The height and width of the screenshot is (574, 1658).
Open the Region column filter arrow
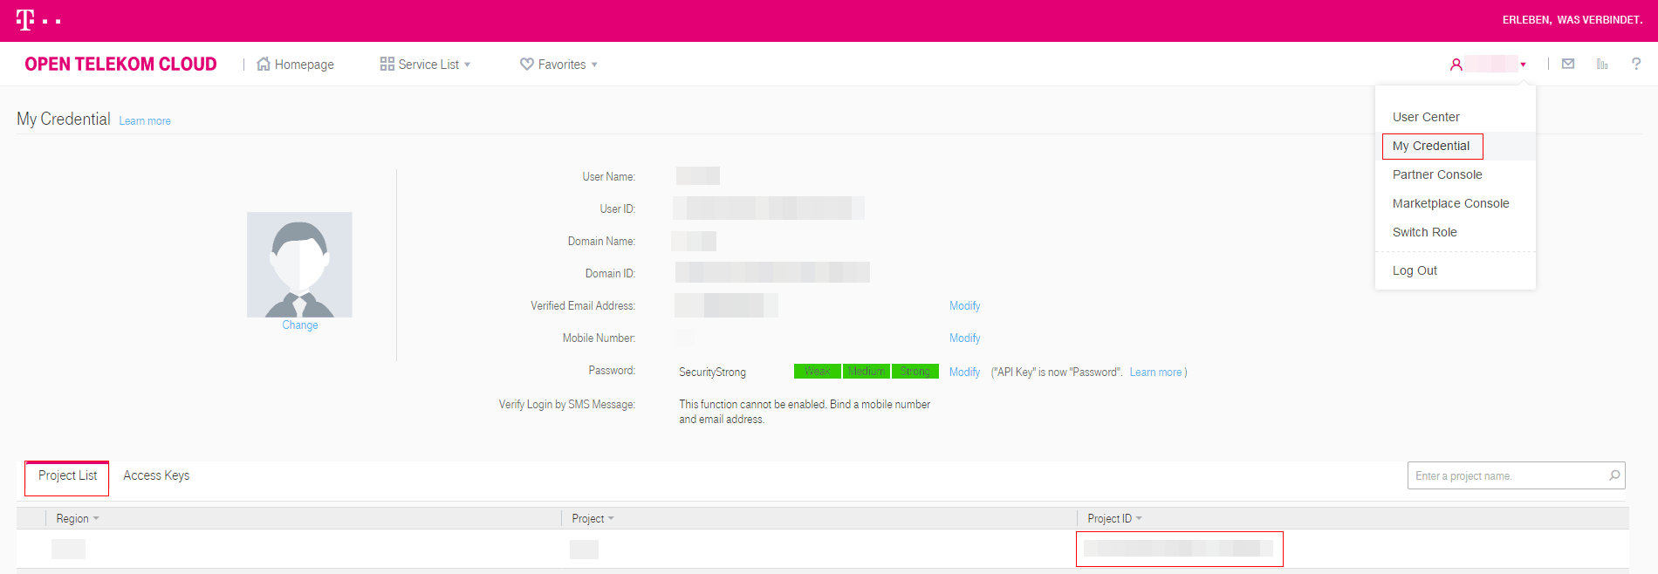(x=96, y=518)
